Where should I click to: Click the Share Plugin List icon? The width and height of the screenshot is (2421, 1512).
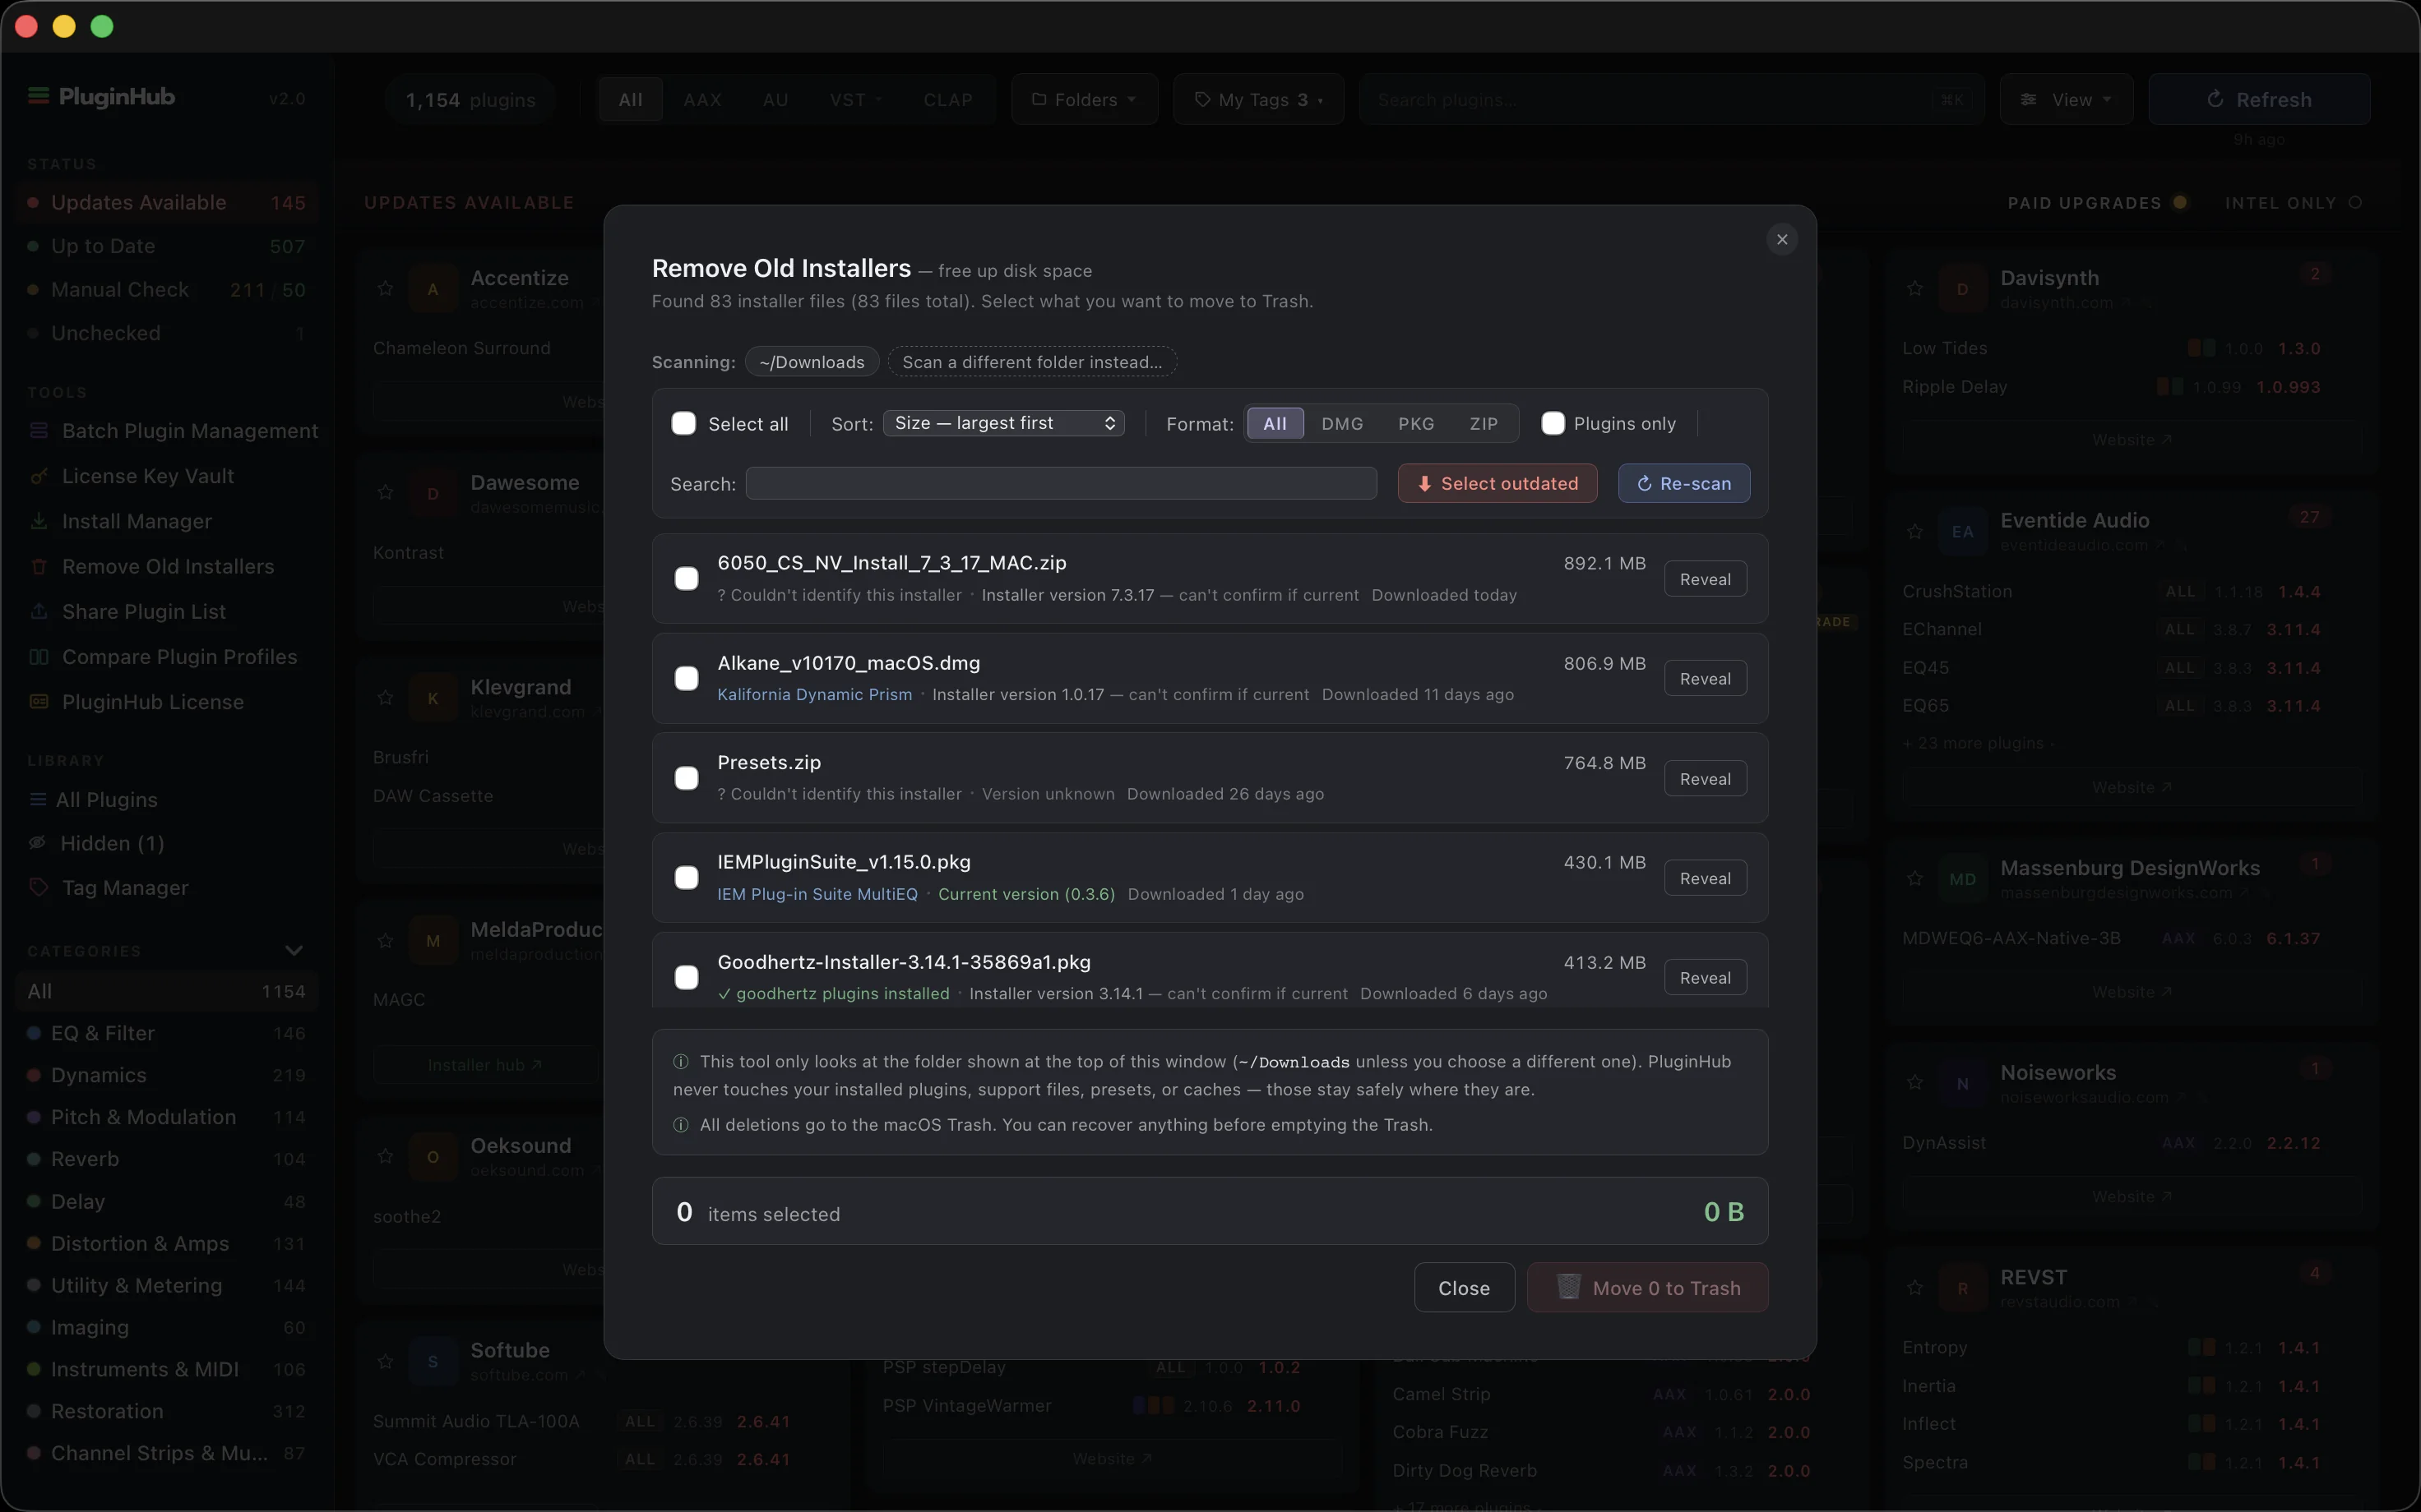pyautogui.click(x=39, y=611)
